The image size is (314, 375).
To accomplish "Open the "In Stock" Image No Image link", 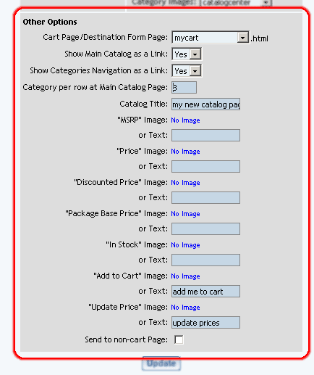I will tap(185, 245).
